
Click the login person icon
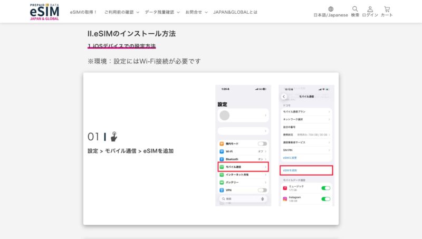click(370, 9)
